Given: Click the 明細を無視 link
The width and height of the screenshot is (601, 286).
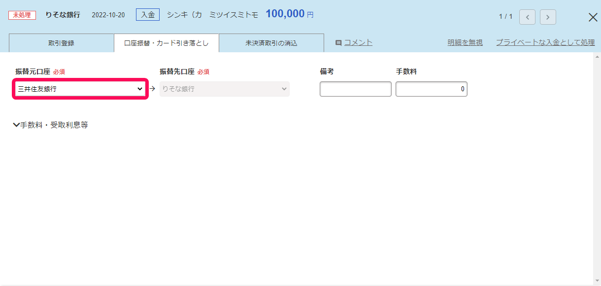Looking at the screenshot, I should (x=465, y=42).
